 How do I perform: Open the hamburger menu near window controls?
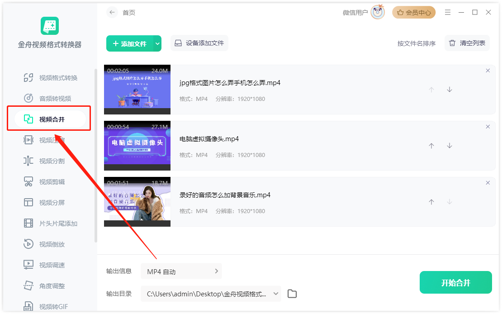(x=447, y=12)
